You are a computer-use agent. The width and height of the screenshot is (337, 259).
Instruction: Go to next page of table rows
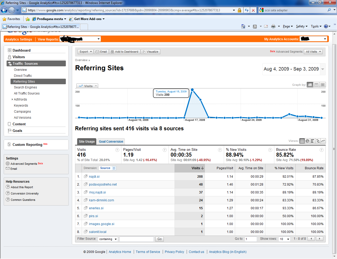320,239
